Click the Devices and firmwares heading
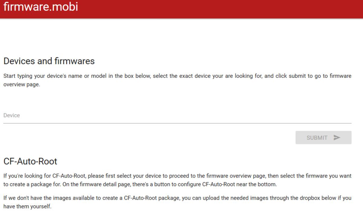This screenshot has height=212, width=363. pyautogui.click(x=49, y=61)
